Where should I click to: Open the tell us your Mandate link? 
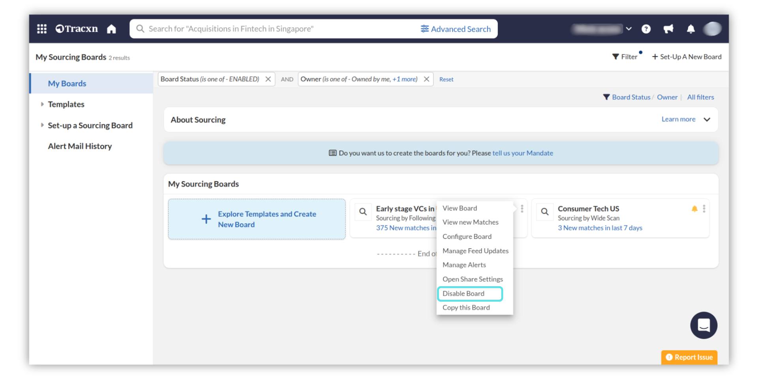[x=522, y=153]
